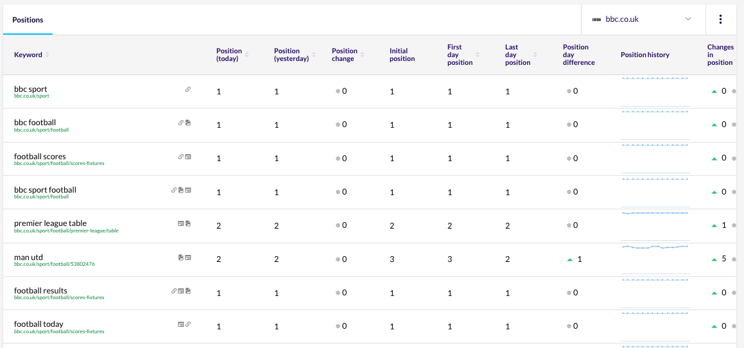Open URL link under bbc sport football
This screenshot has width=744, height=348.
(41, 196)
